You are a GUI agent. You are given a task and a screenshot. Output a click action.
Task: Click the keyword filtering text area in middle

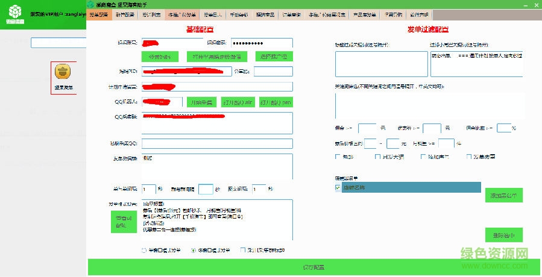click(429, 106)
